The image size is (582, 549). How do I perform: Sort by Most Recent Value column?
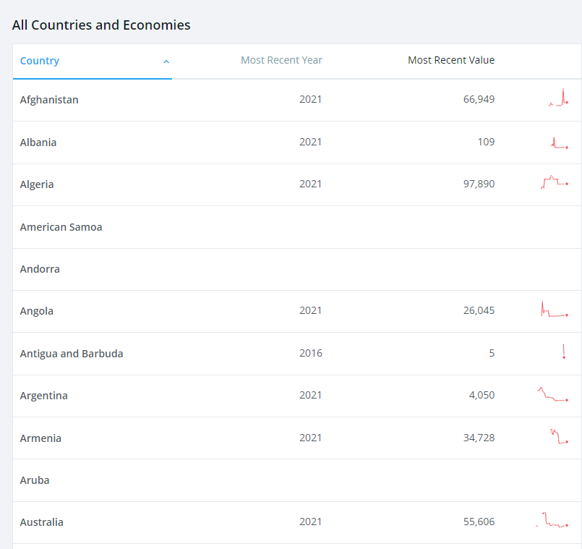[x=451, y=60]
